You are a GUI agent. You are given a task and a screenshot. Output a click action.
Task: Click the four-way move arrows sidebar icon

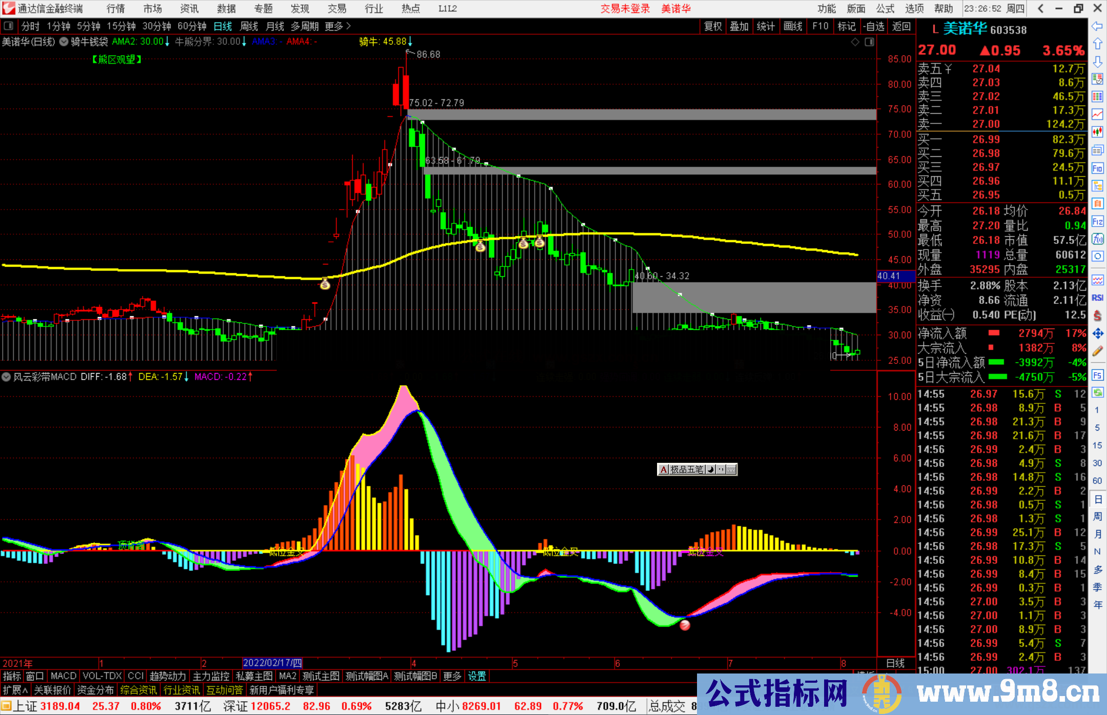(1097, 334)
